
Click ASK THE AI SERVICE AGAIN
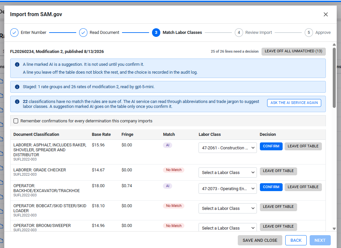pyautogui.click(x=294, y=103)
